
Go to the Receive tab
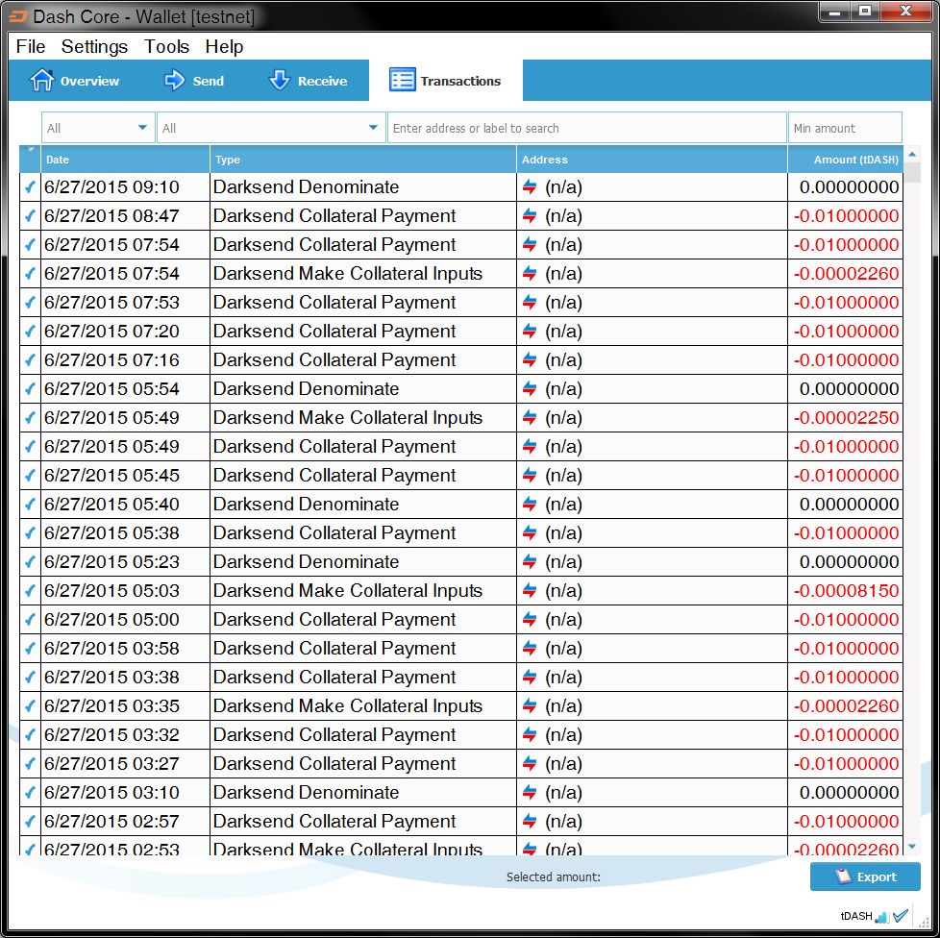(x=309, y=81)
